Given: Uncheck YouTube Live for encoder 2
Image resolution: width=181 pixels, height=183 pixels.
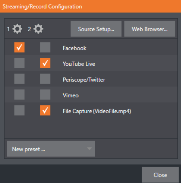Looking at the screenshot, I should 45,63.
